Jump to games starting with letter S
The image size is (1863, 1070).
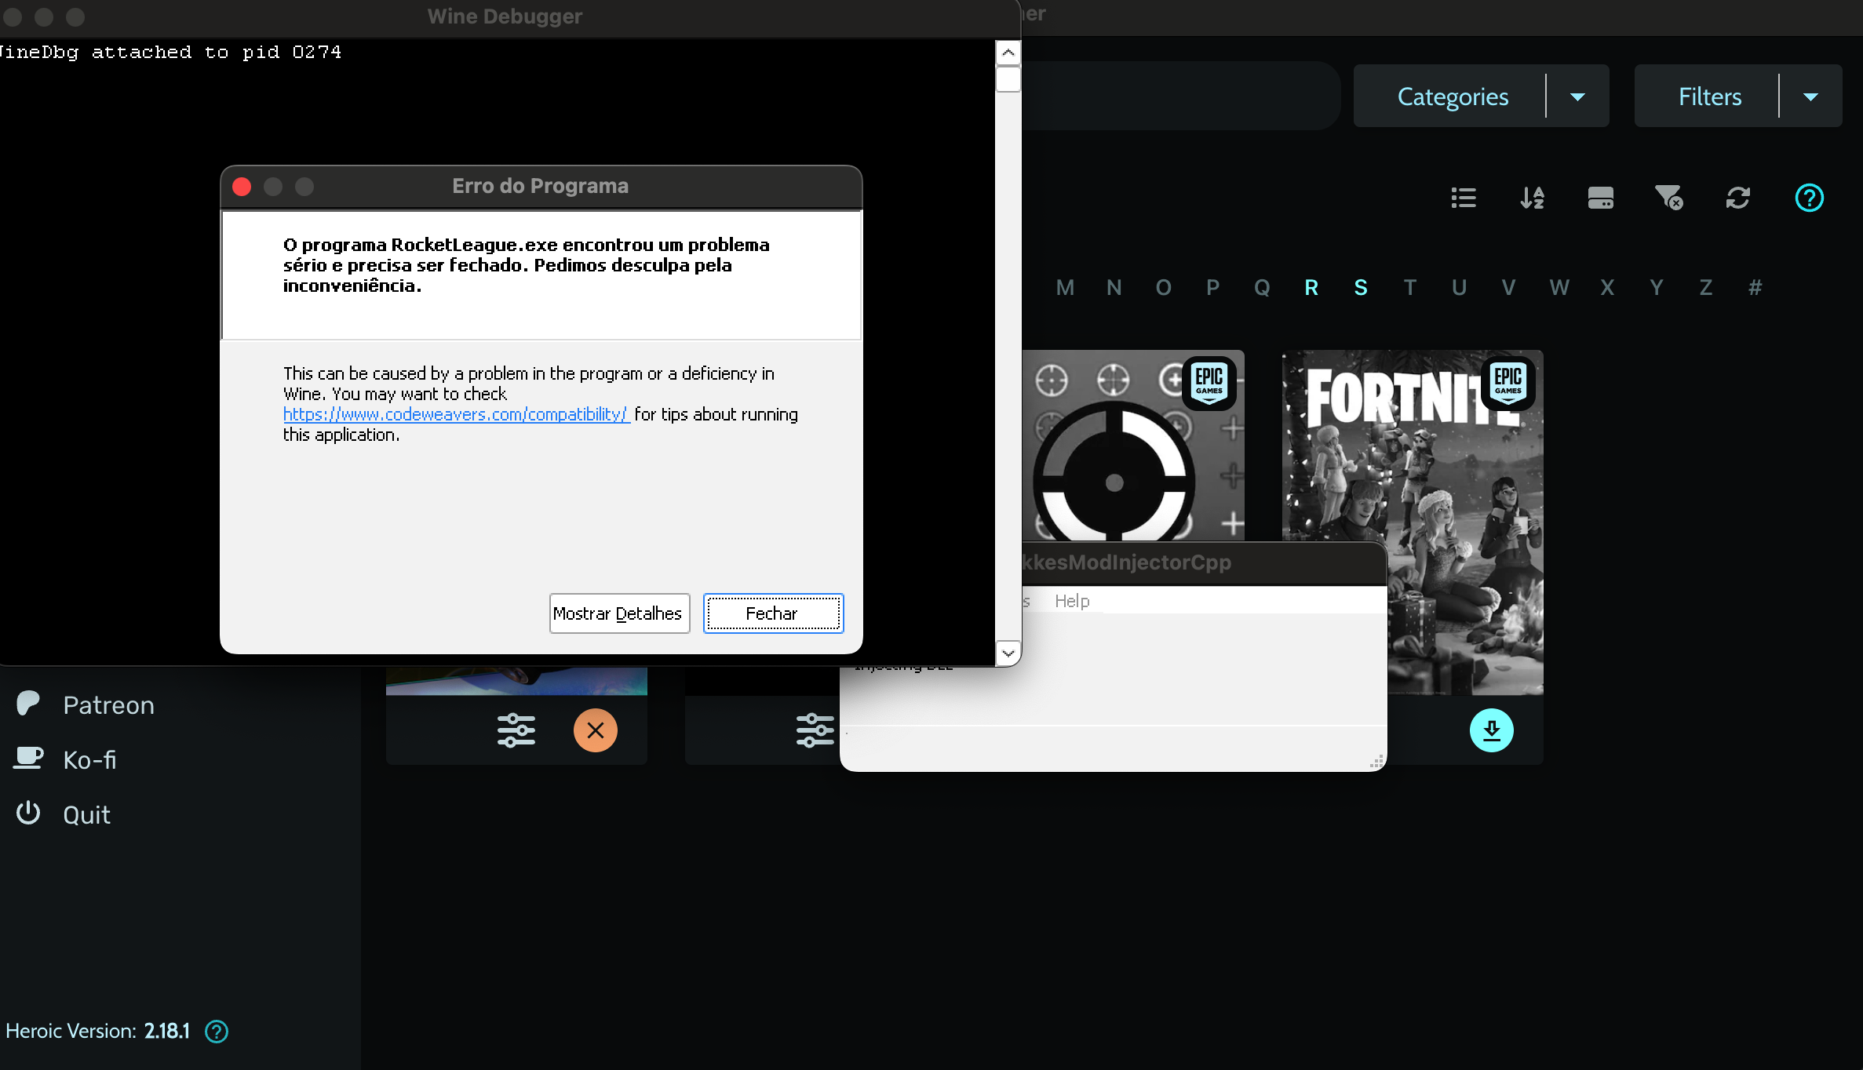click(1360, 287)
